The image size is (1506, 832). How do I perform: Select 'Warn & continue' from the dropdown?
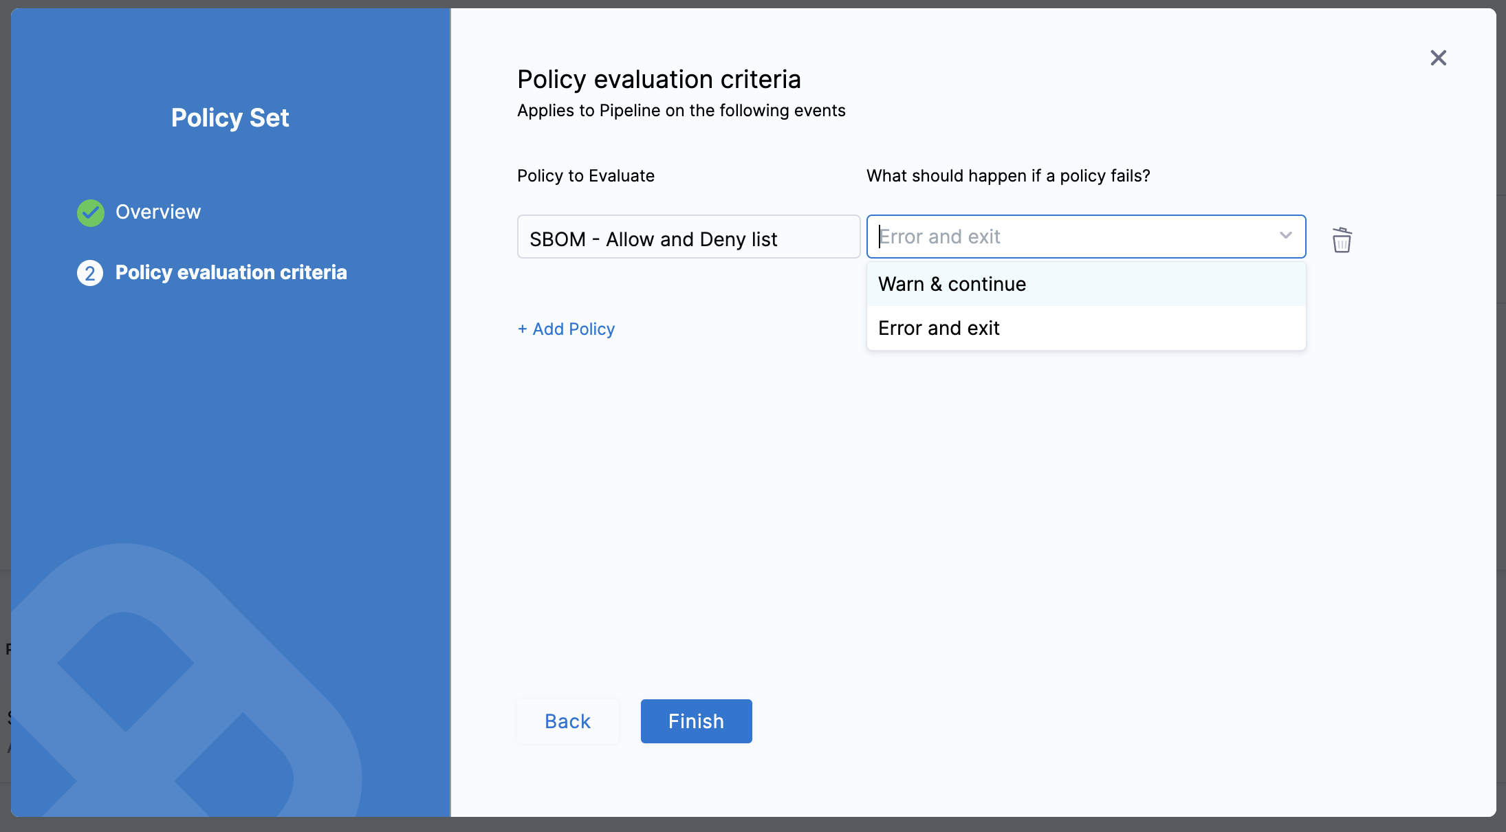coord(952,283)
